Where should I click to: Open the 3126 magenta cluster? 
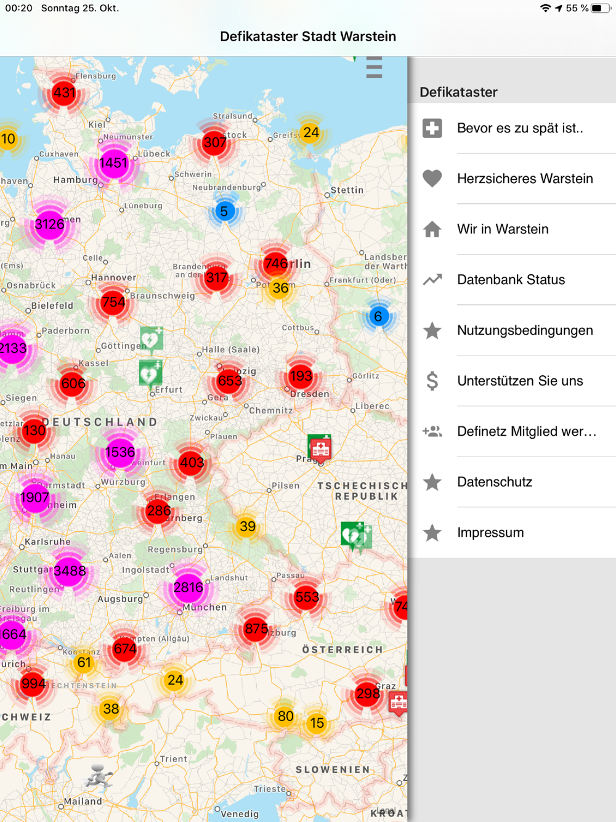point(50,224)
